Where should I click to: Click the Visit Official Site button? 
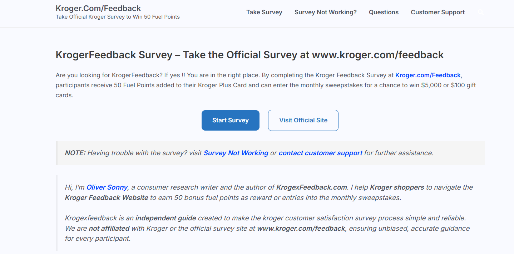(x=303, y=120)
